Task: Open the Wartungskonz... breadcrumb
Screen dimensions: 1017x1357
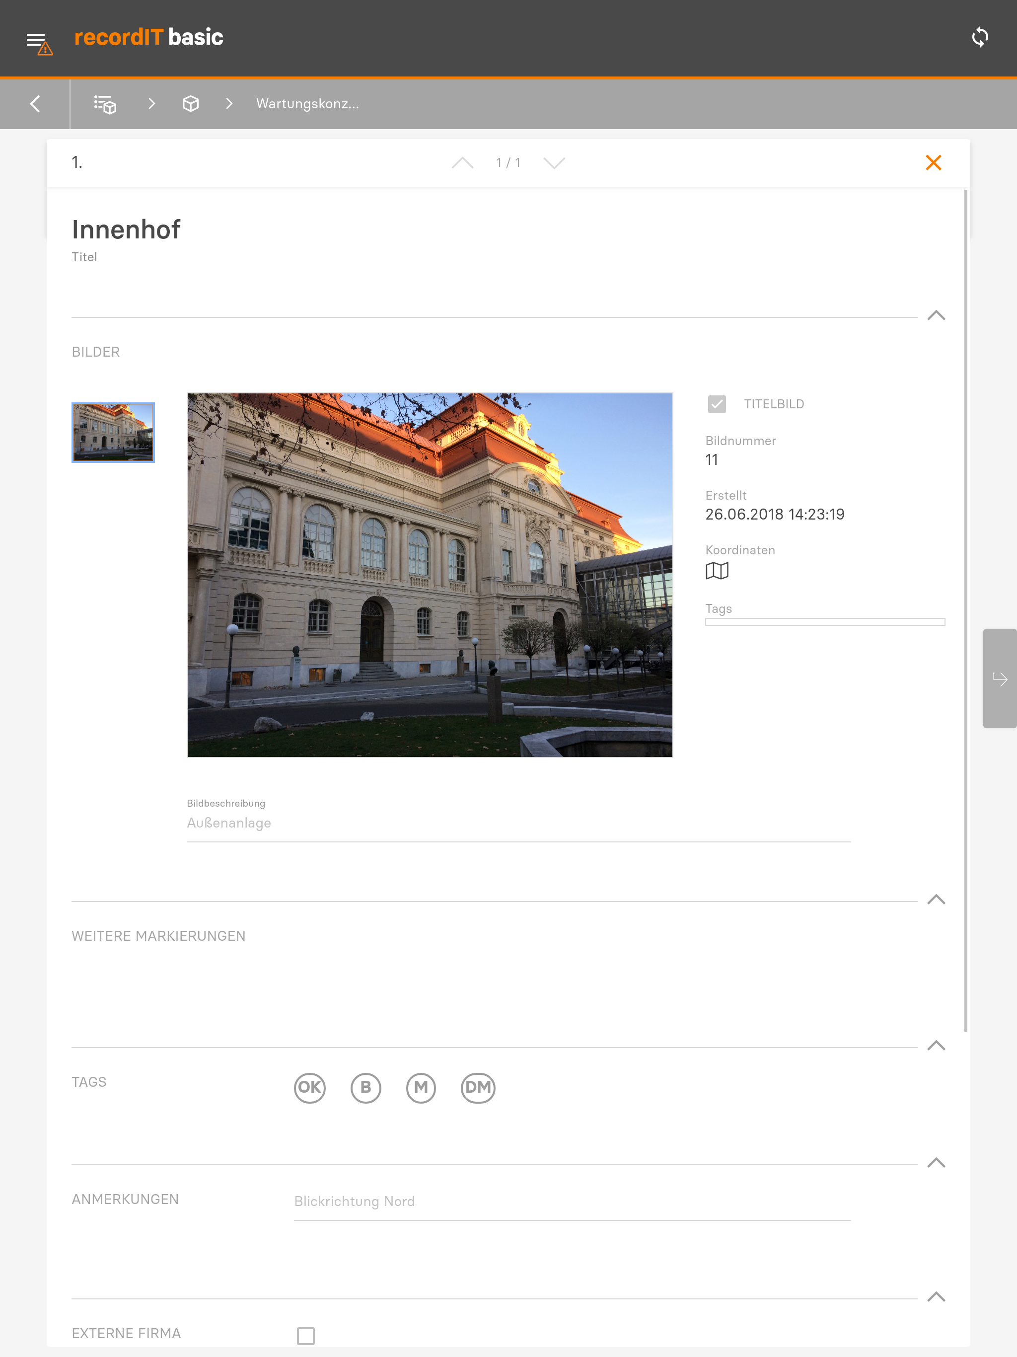Action: [307, 104]
